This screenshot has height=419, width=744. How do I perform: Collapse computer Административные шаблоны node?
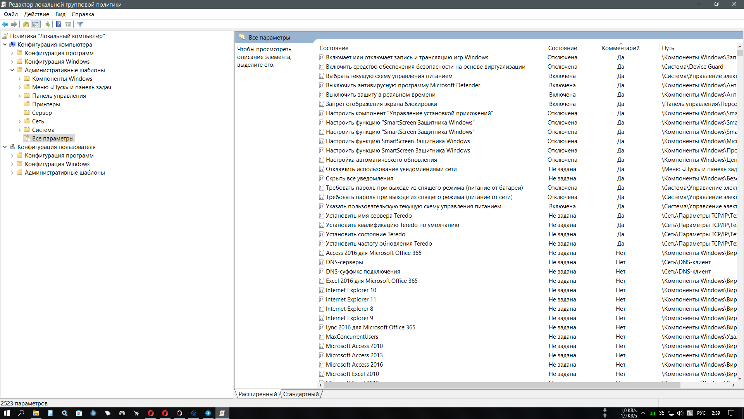tap(12, 70)
